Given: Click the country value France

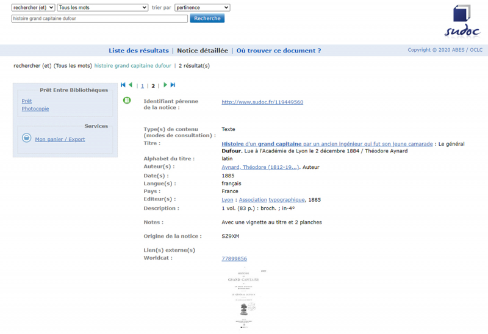Looking at the screenshot, I should [230, 191].
